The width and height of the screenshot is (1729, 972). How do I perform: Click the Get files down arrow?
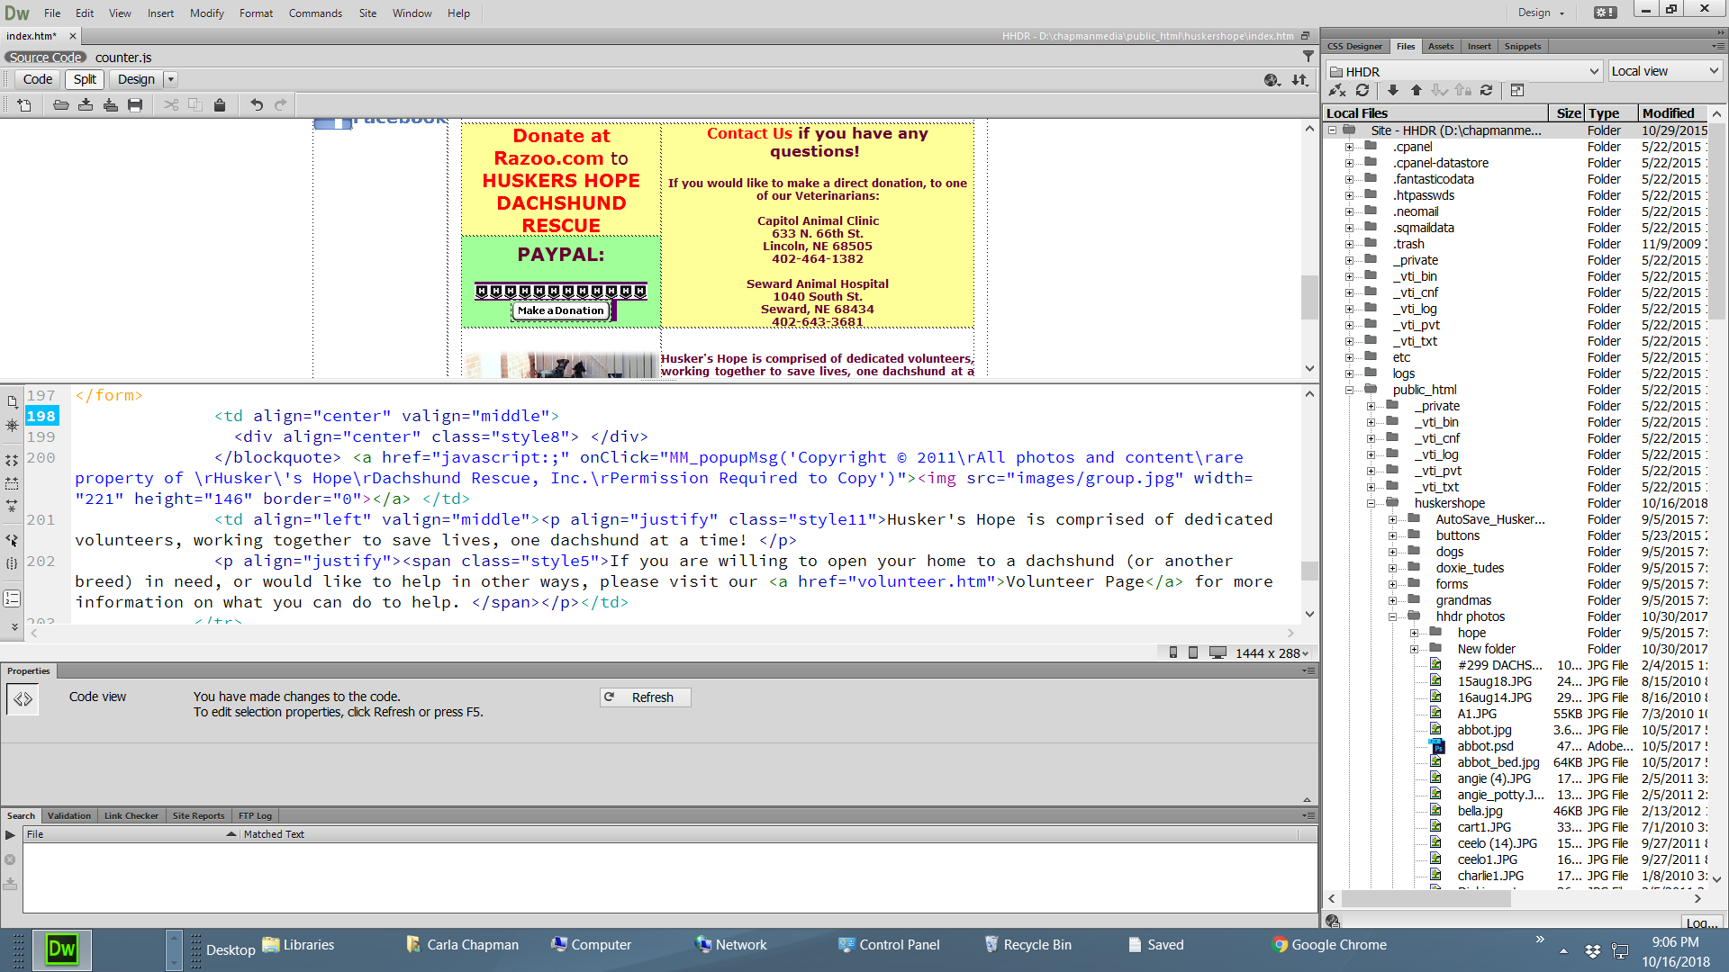[1393, 90]
